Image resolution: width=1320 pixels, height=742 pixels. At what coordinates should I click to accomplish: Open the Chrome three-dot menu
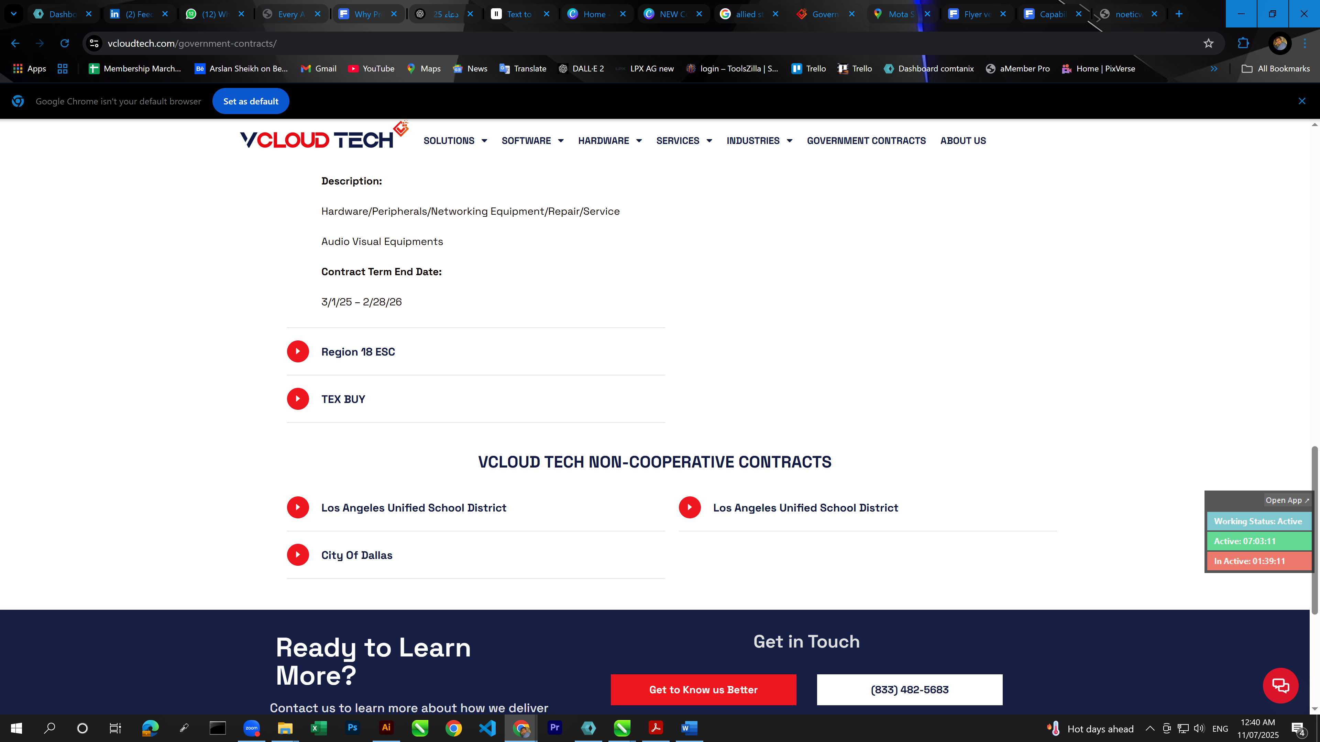(1305, 44)
